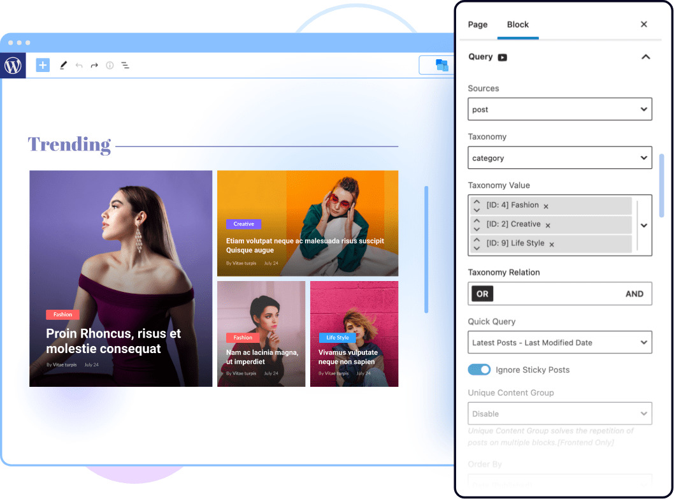Image resolution: width=674 pixels, height=499 pixels.
Task: Play the Query video tutorial icon
Action: pyautogui.click(x=503, y=57)
